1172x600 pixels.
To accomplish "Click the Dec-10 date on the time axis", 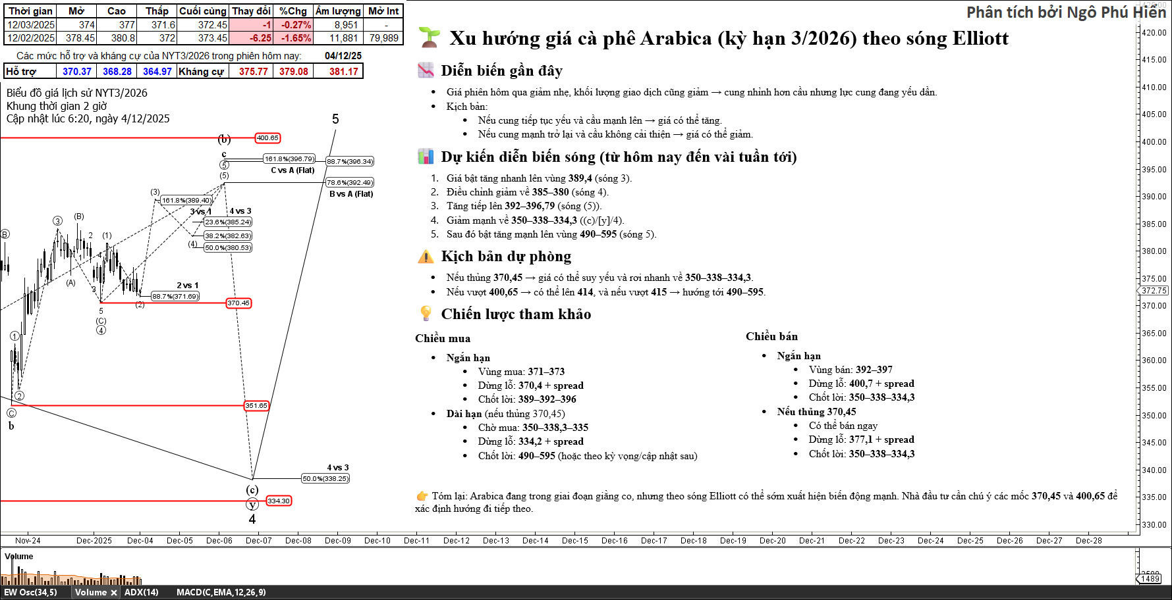I will [377, 541].
